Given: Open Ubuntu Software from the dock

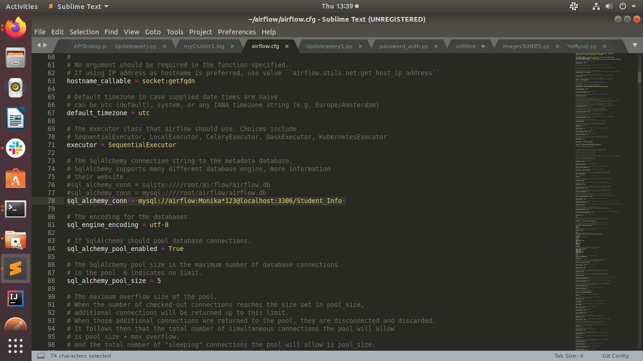Looking at the screenshot, I should (x=16, y=179).
